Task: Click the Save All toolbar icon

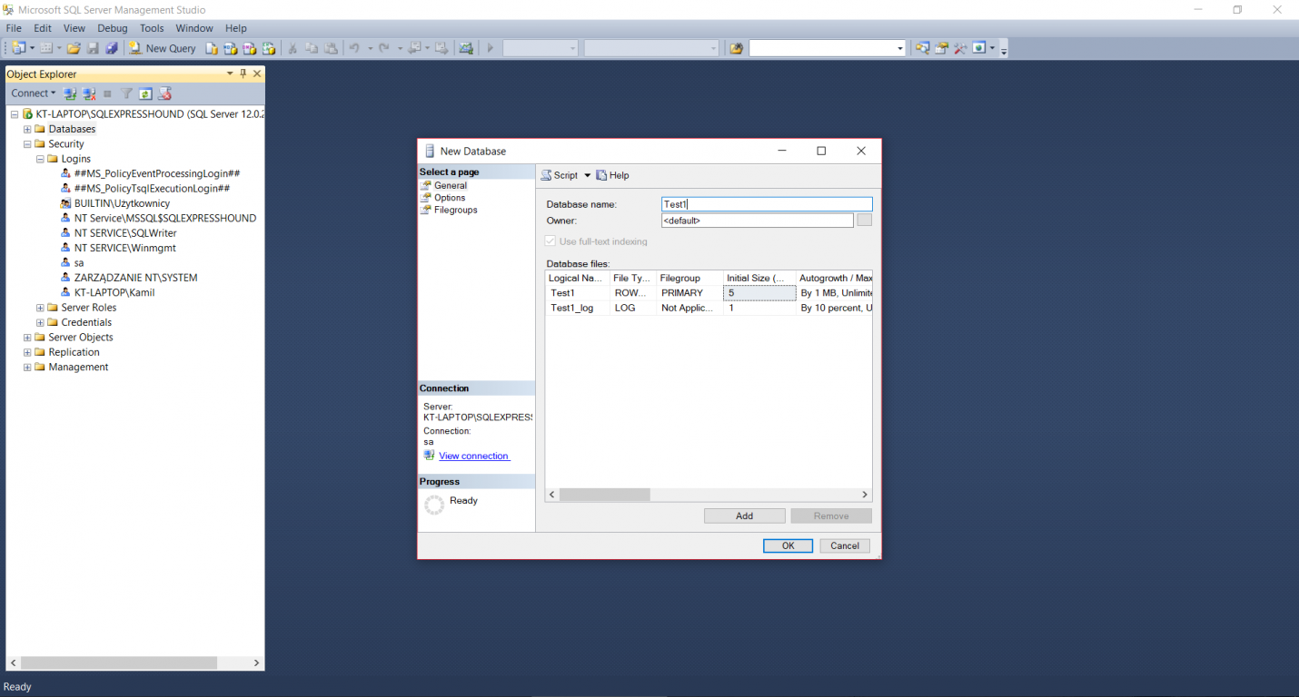Action: (112, 48)
